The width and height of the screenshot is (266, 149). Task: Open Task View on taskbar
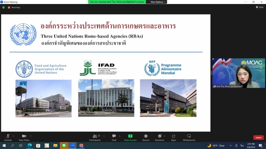click(21, 145)
